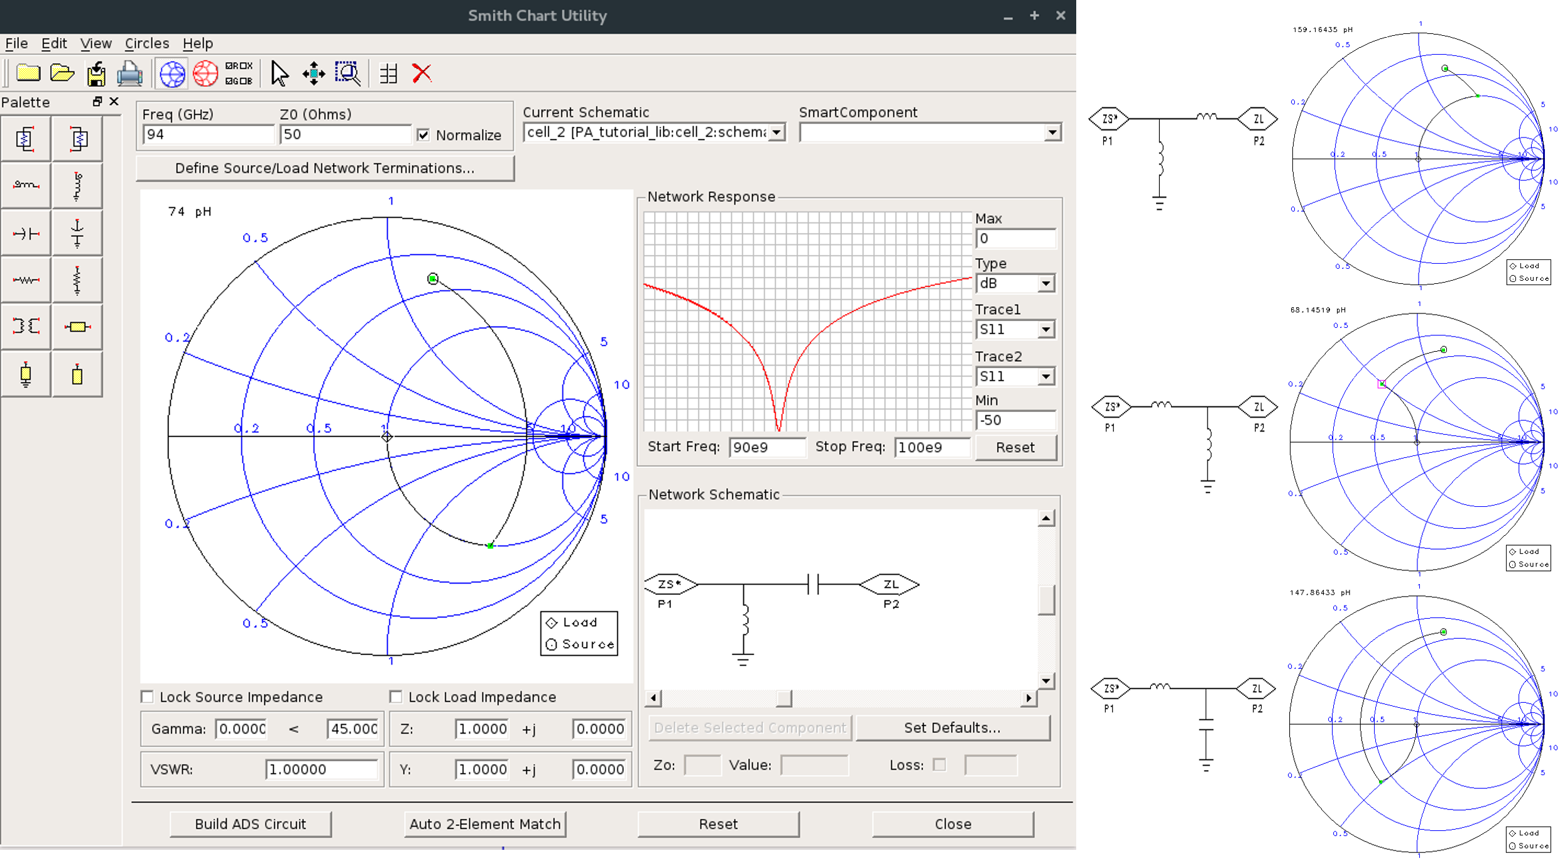Click the schematic vertical scrollbar thumb

[x=1045, y=600]
